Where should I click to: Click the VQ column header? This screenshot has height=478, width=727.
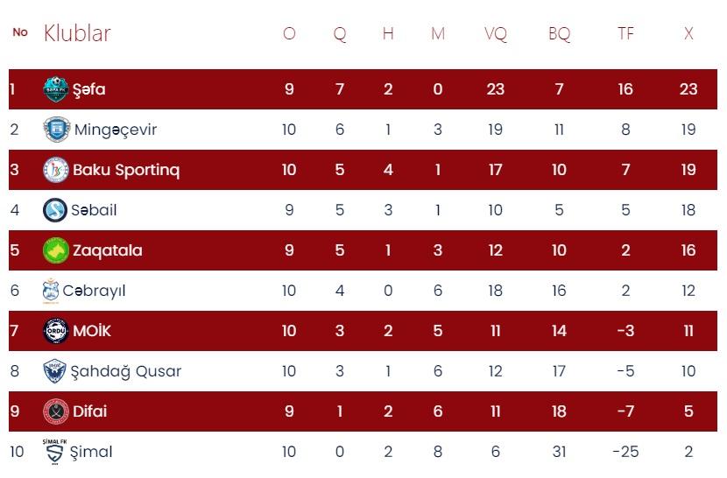(496, 33)
